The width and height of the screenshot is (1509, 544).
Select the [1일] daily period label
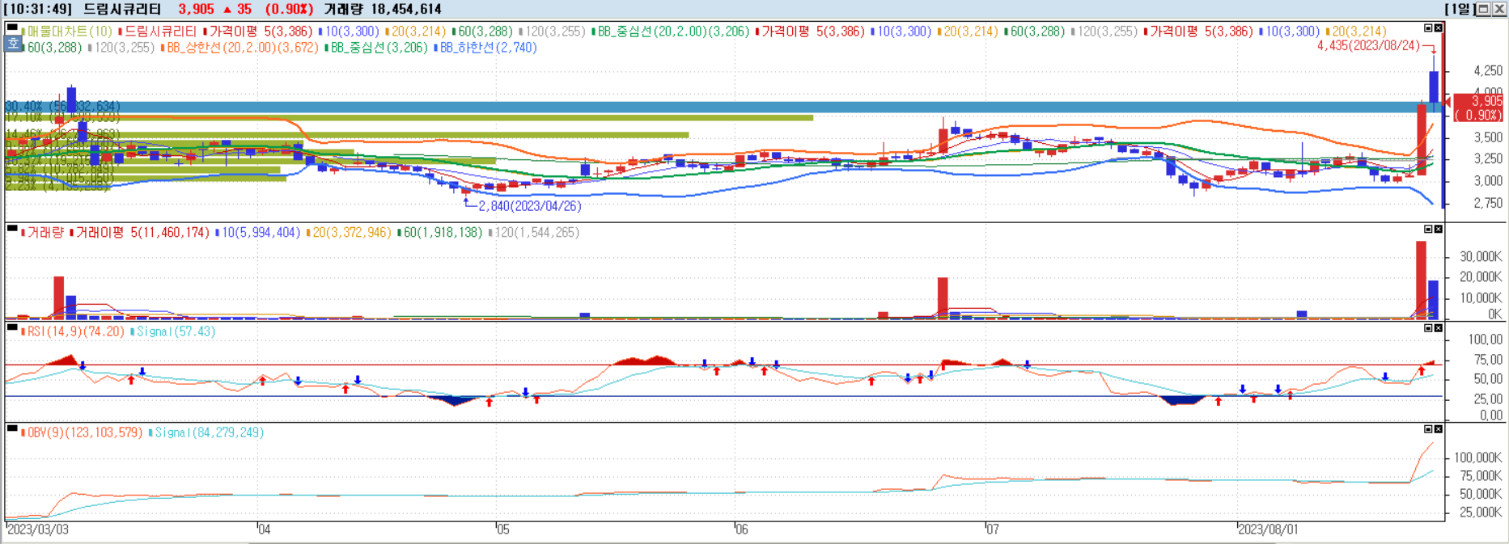(x=1460, y=9)
